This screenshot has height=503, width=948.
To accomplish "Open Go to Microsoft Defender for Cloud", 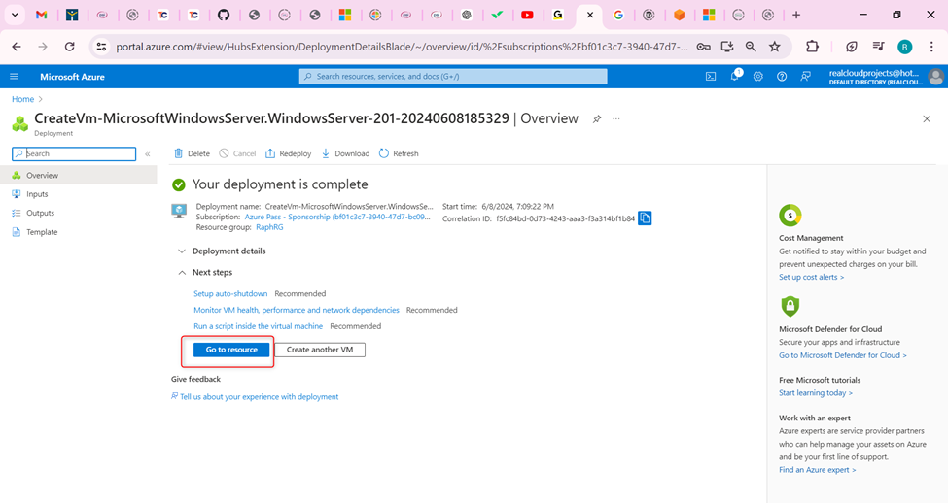I will [843, 355].
